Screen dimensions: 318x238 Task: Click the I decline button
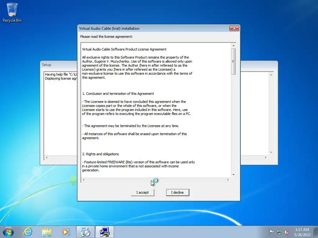pos(177,192)
